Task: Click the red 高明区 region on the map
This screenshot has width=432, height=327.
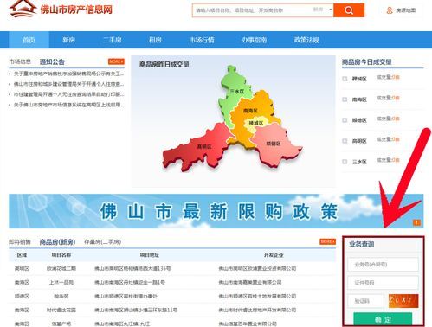Action: pos(204,146)
